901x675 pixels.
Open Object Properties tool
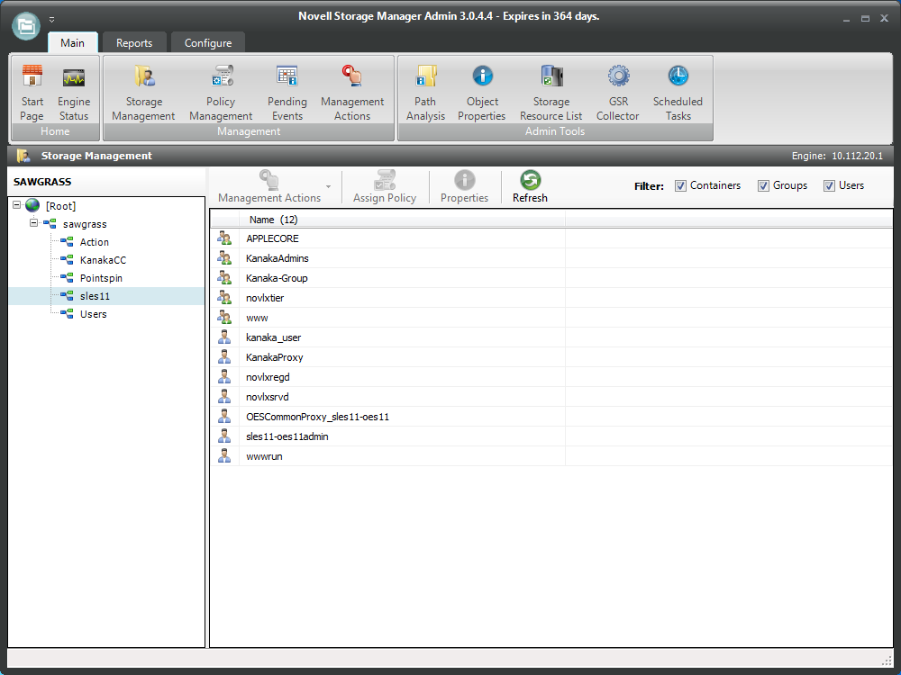[x=482, y=93]
